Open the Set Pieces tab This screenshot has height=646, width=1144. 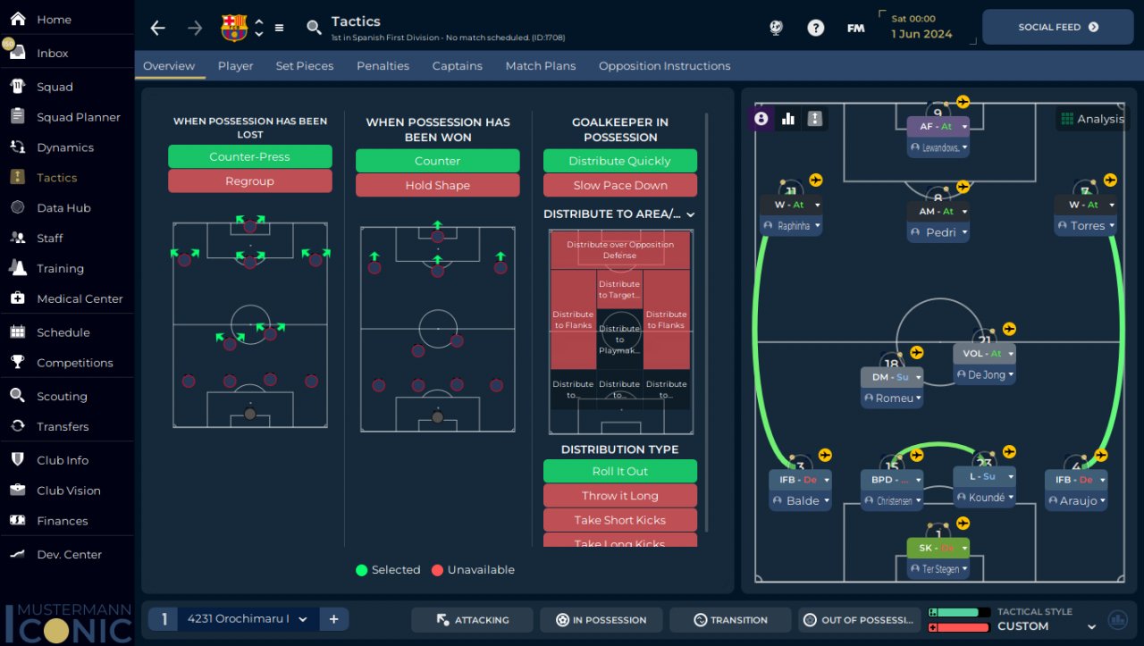click(305, 66)
